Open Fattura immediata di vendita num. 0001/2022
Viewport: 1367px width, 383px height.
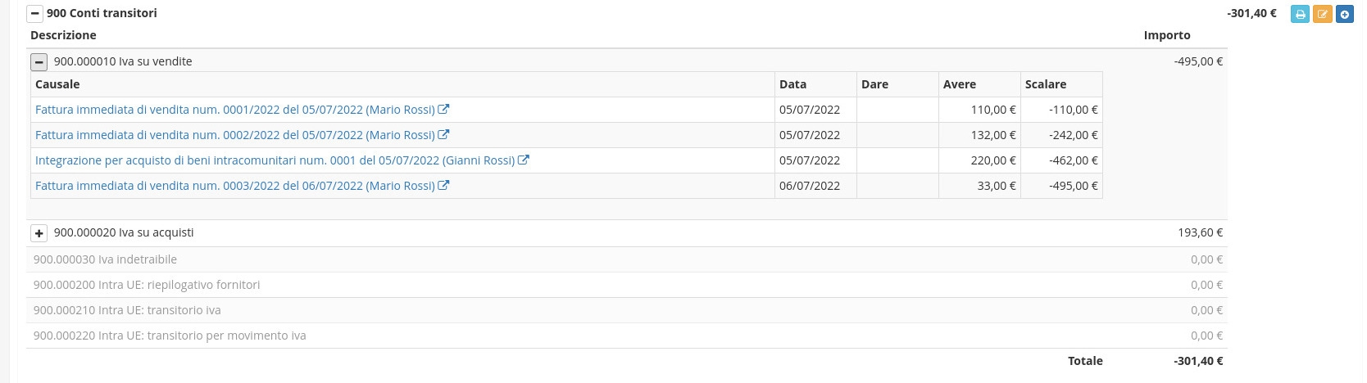pyautogui.click(x=234, y=110)
